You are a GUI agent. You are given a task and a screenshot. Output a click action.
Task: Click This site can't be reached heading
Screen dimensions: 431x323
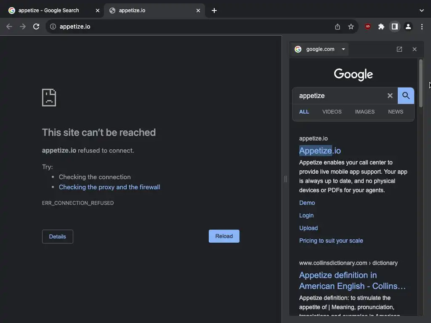(98, 132)
